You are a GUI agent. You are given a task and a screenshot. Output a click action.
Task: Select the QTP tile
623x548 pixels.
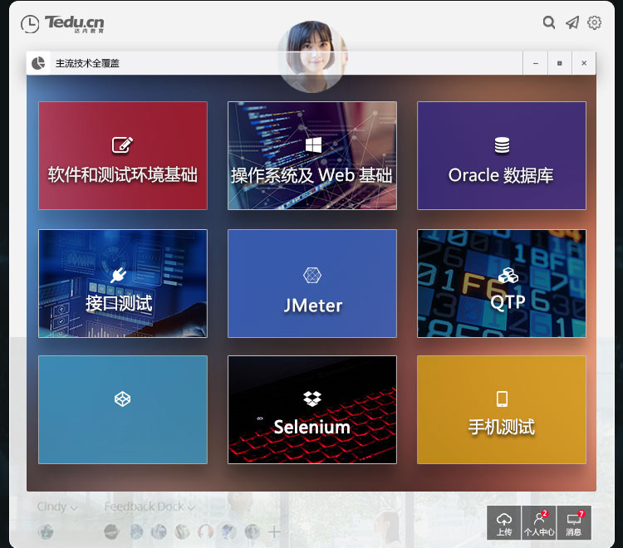click(x=501, y=283)
